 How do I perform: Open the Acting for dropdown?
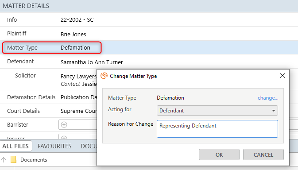point(217,111)
